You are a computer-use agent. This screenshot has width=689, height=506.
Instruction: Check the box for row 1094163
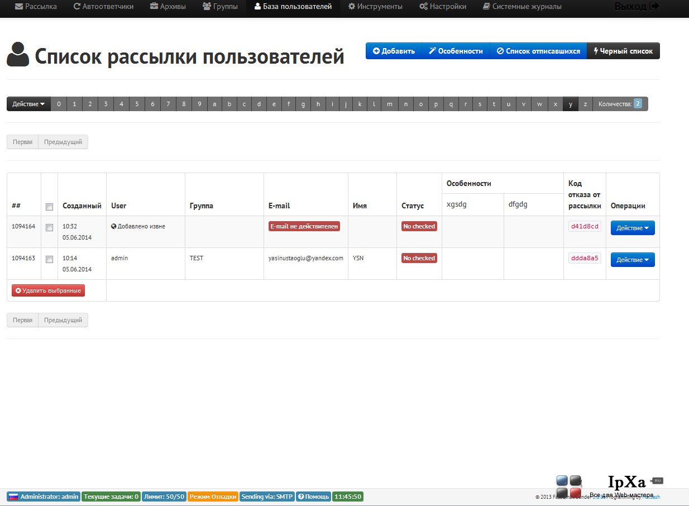pos(49,259)
